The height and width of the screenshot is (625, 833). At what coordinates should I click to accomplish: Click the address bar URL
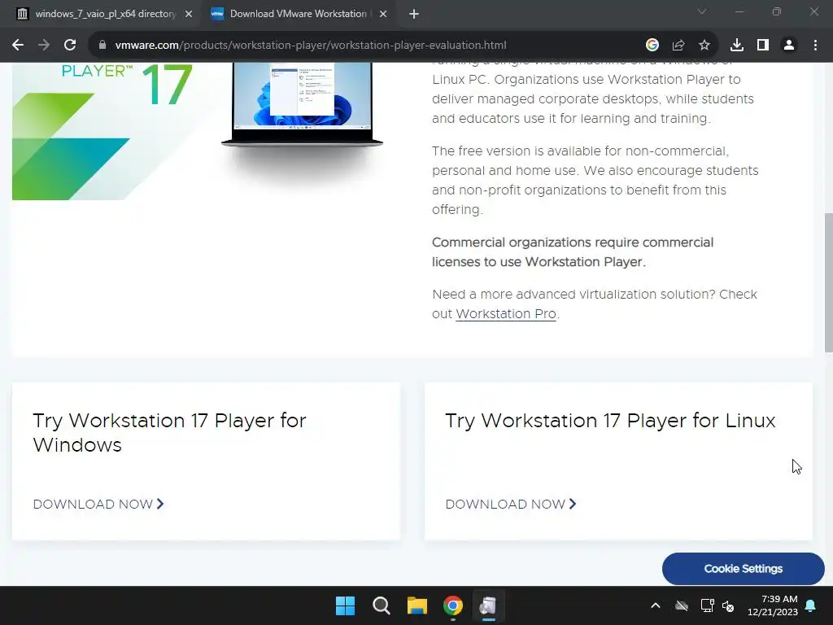pyautogui.click(x=311, y=46)
